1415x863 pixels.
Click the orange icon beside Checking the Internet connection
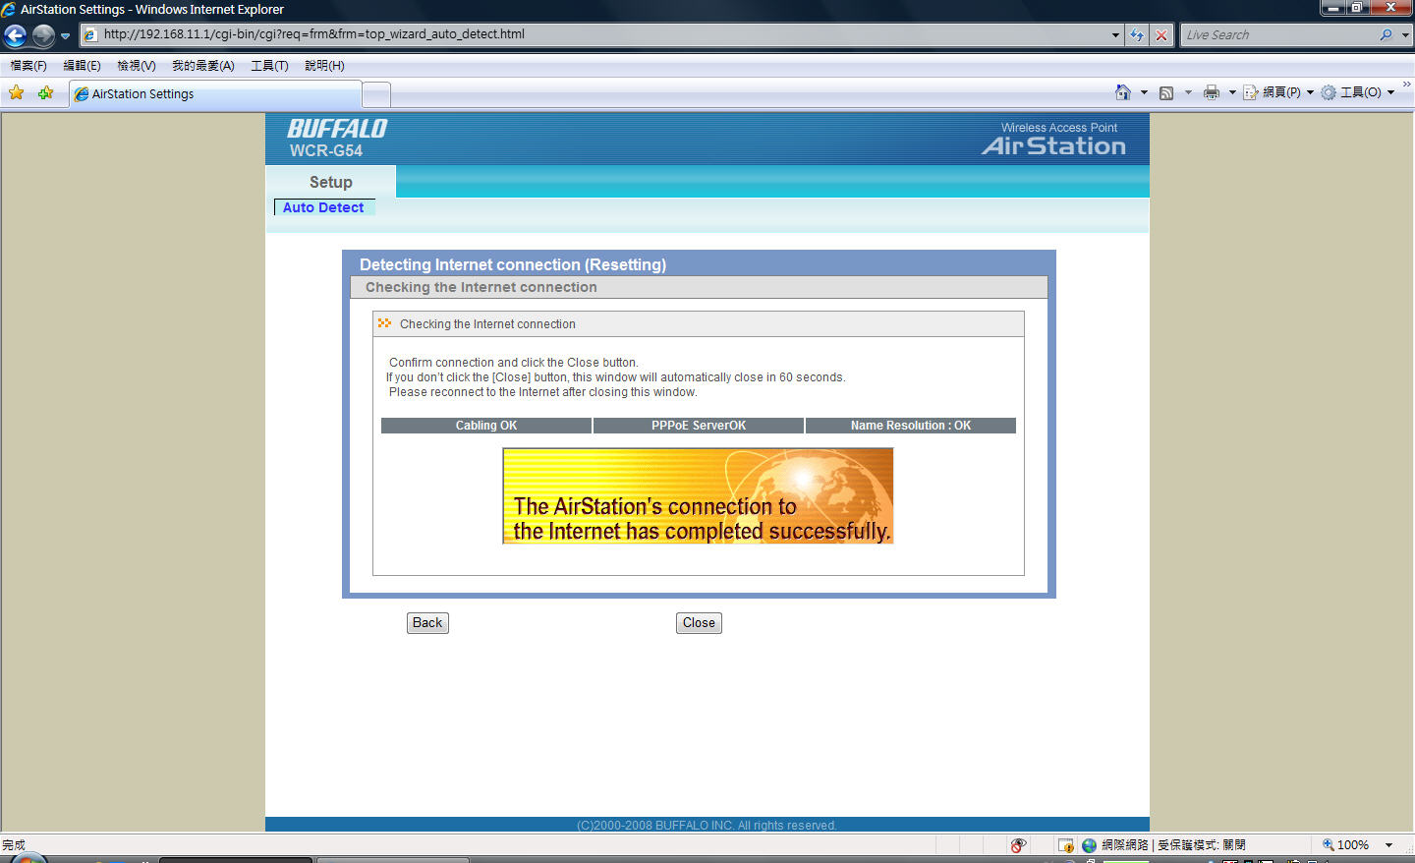384,323
